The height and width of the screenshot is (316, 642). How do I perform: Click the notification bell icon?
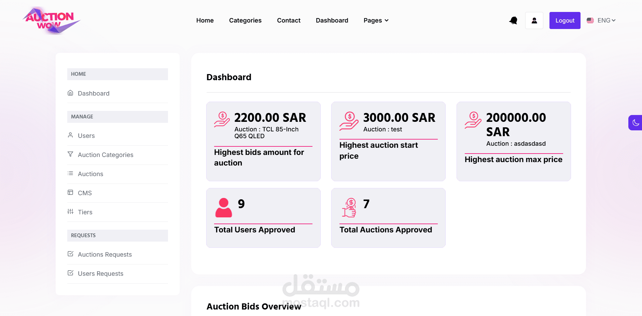513,20
